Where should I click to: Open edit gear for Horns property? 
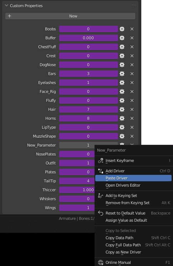click(122, 118)
